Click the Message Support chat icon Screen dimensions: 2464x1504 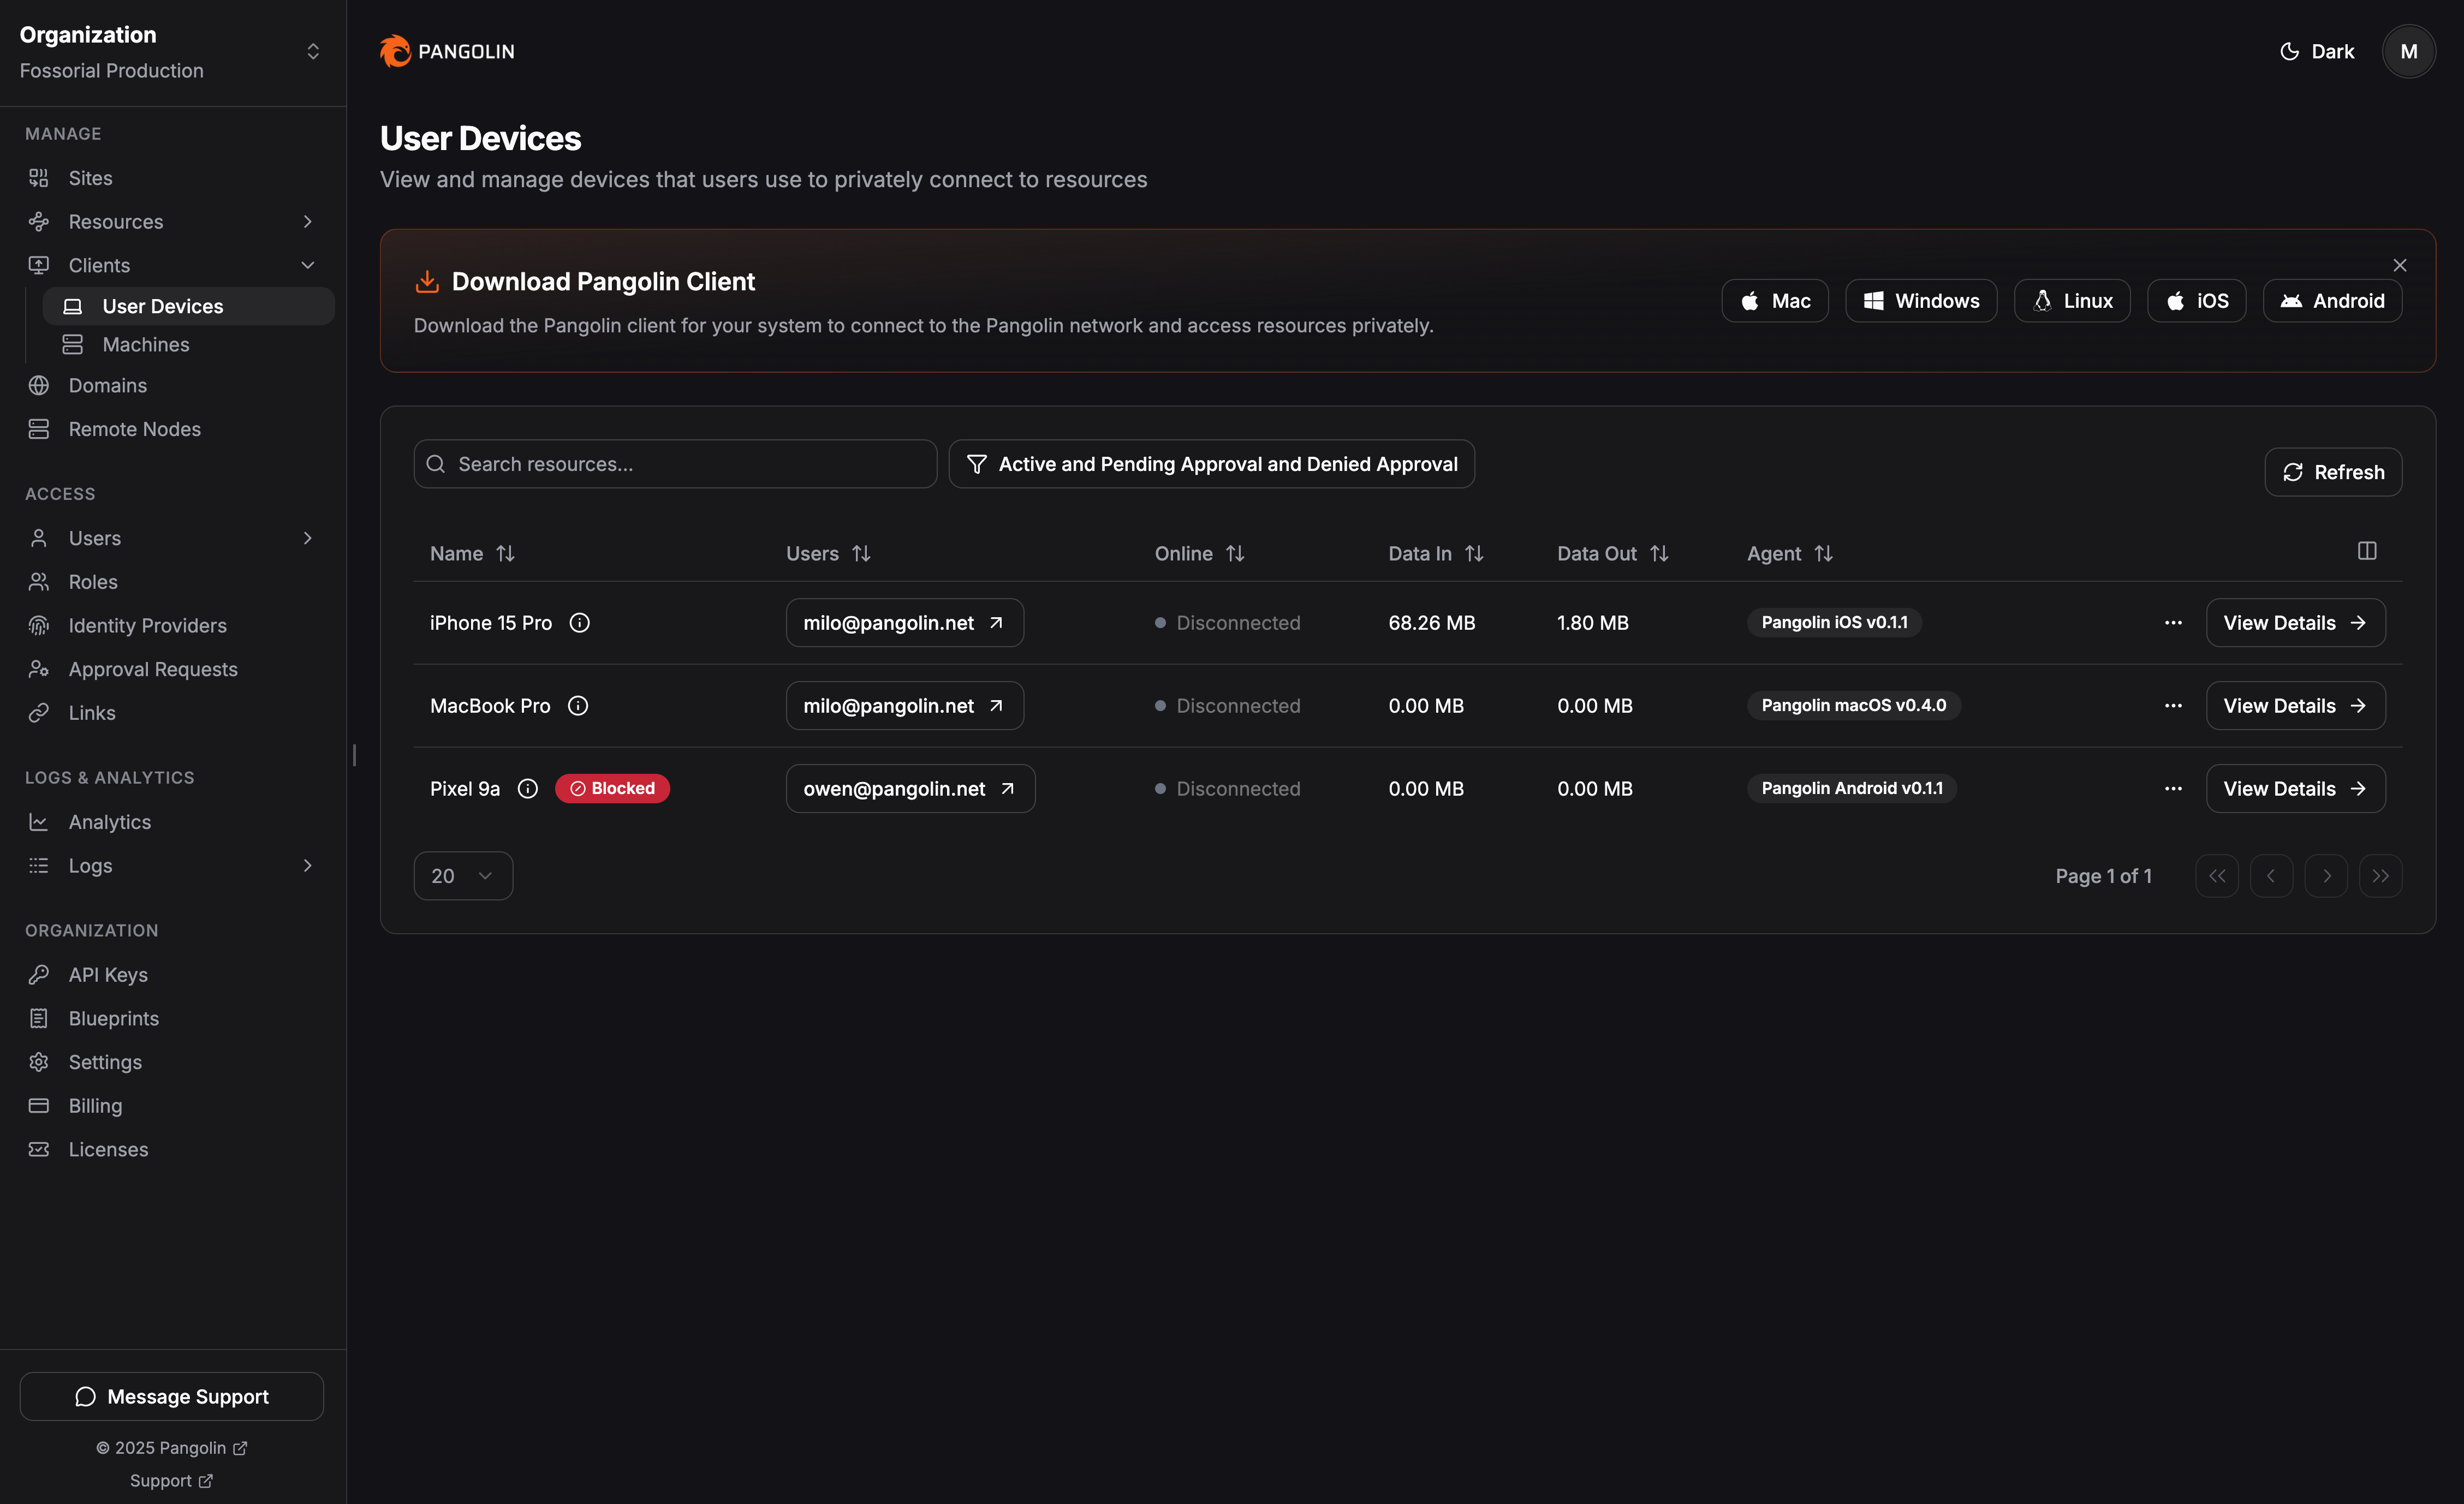point(85,1396)
